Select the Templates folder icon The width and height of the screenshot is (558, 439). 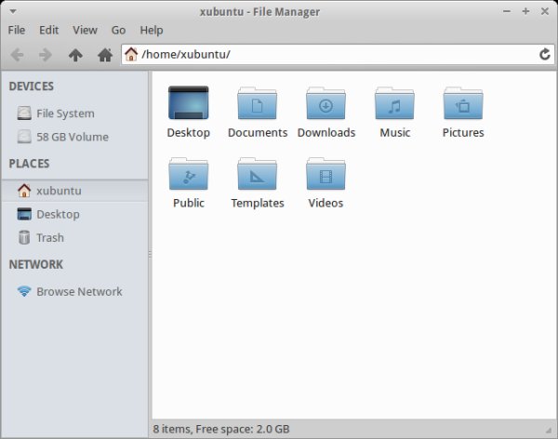click(257, 174)
